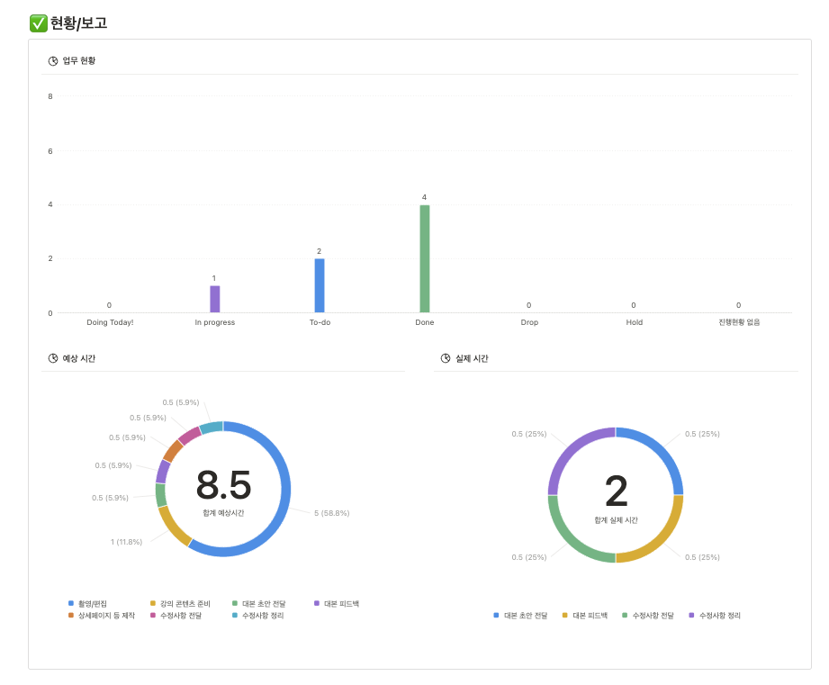Click the 8.5 total 예상시간 value

point(223,485)
